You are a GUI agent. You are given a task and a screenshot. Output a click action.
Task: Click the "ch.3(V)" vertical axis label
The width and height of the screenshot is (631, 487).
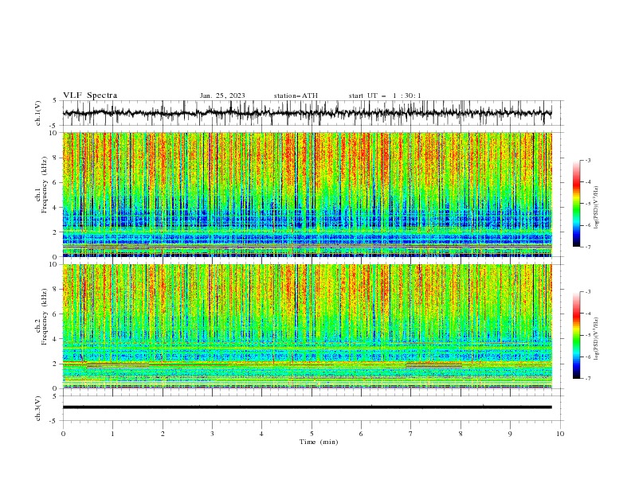pos(38,408)
